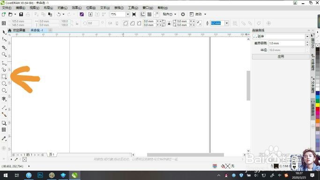This screenshot has height=180, width=320.
Task: Click the 应用 Apply button
Action: (x=281, y=57)
